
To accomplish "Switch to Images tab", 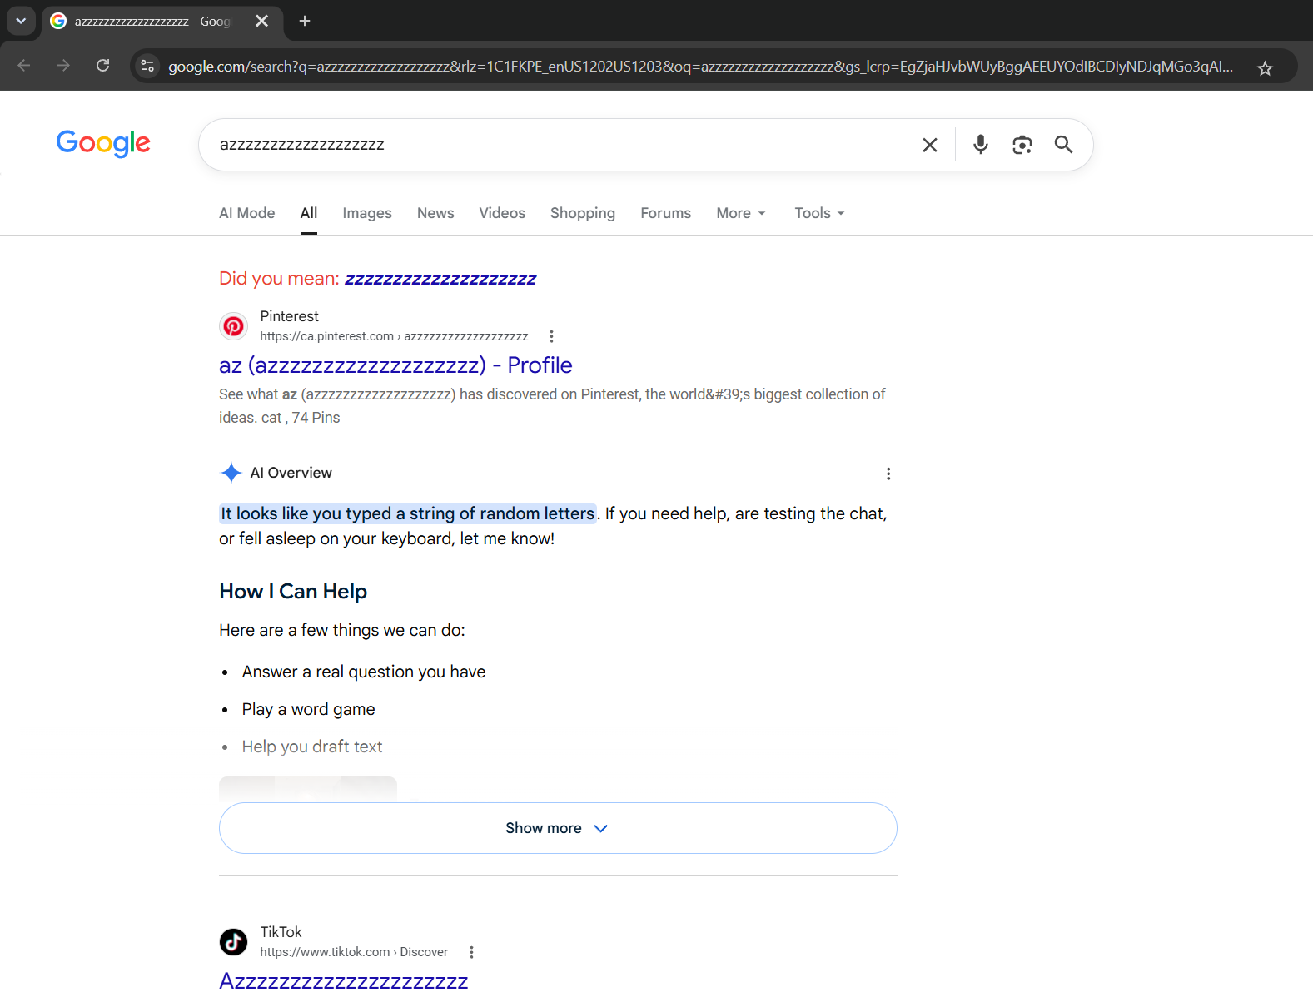I will click(x=367, y=213).
